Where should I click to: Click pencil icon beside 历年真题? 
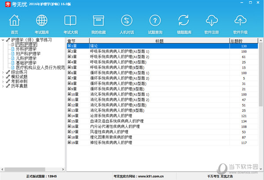pos(8,86)
